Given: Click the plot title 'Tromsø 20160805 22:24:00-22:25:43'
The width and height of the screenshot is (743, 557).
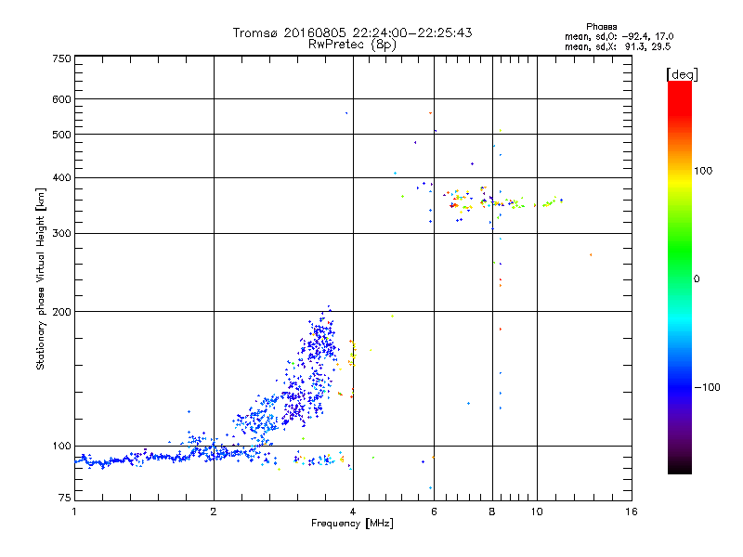Looking at the screenshot, I should [352, 32].
